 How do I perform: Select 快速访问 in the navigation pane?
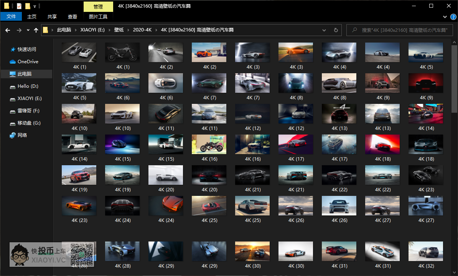tap(26, 49)
